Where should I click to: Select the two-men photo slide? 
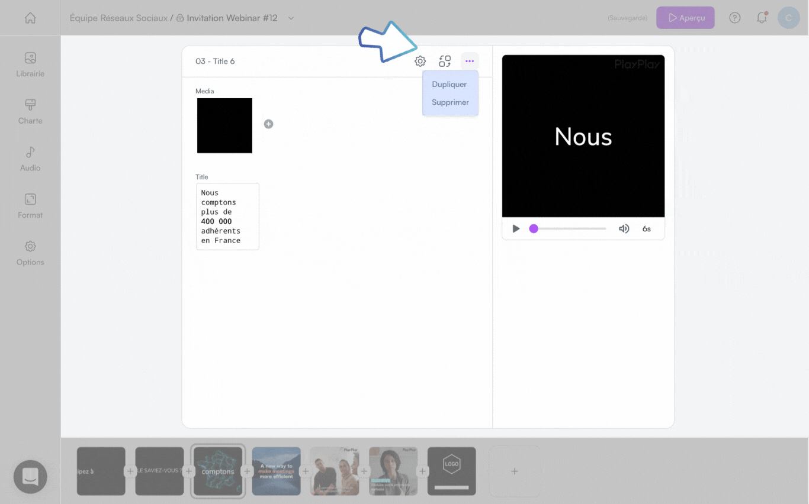click(335, 471)
